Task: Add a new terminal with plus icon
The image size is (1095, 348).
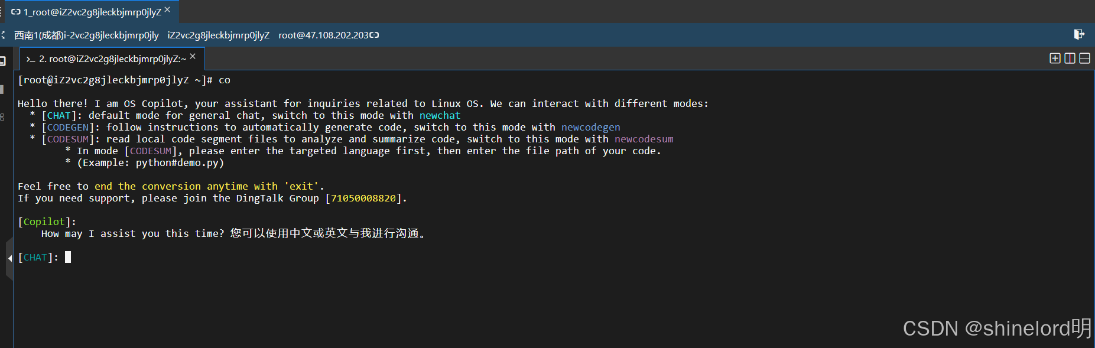Action: (1055, 58)
